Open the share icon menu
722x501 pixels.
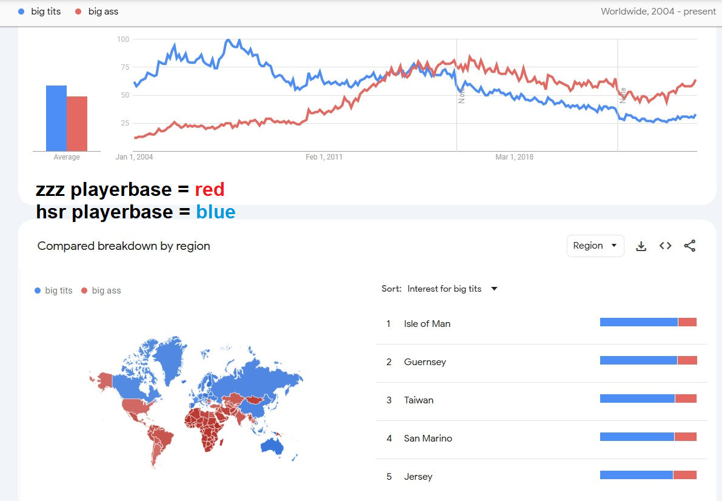[x=689, y=246]
